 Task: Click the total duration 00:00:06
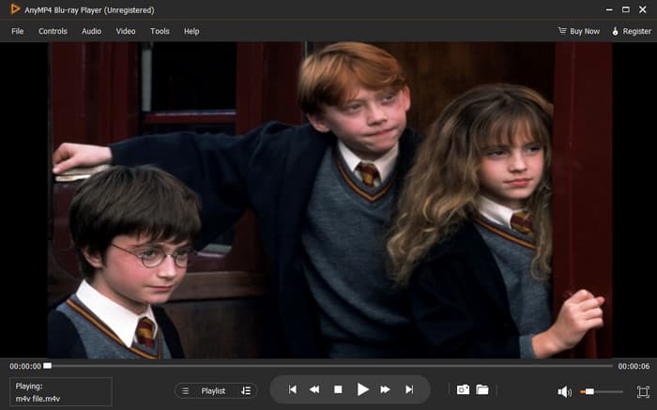pos(634,366)
